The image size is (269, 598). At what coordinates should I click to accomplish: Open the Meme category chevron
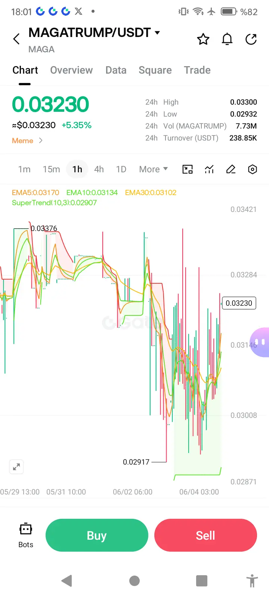pyautogui.click(x=41, y=141)
